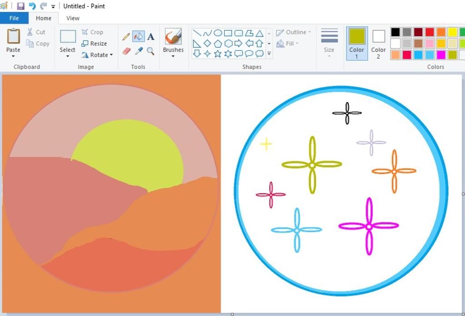Image resolution: width=465 pixels, height=316 pixels.
Task: Select the Cloud callout shape
Action: [259, 53]
